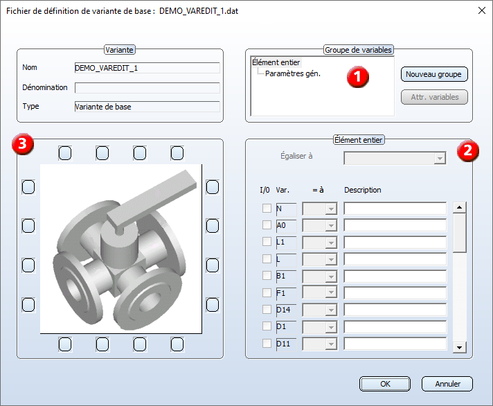The width and height of the screenshot is (493, 406).
Task: Click the topmost label box right of the preview
Action: [213, 187]
